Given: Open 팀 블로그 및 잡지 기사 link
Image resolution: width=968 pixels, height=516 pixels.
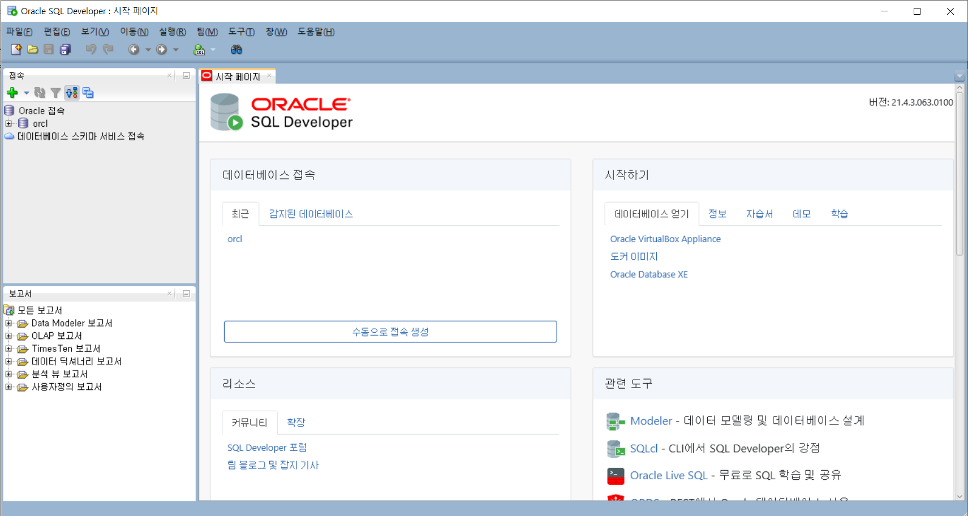Looking at the screenshot, I should pyautogui.click(x=273, y=465).
